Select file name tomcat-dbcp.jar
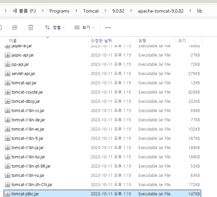The width and height of the screenshot is (217, 197). (26, 101)
